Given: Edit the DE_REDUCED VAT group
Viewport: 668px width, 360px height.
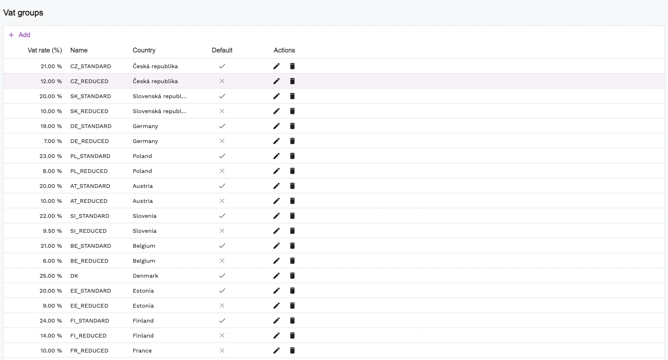Looking at the screenshot, I should click(x=277, y=141).
